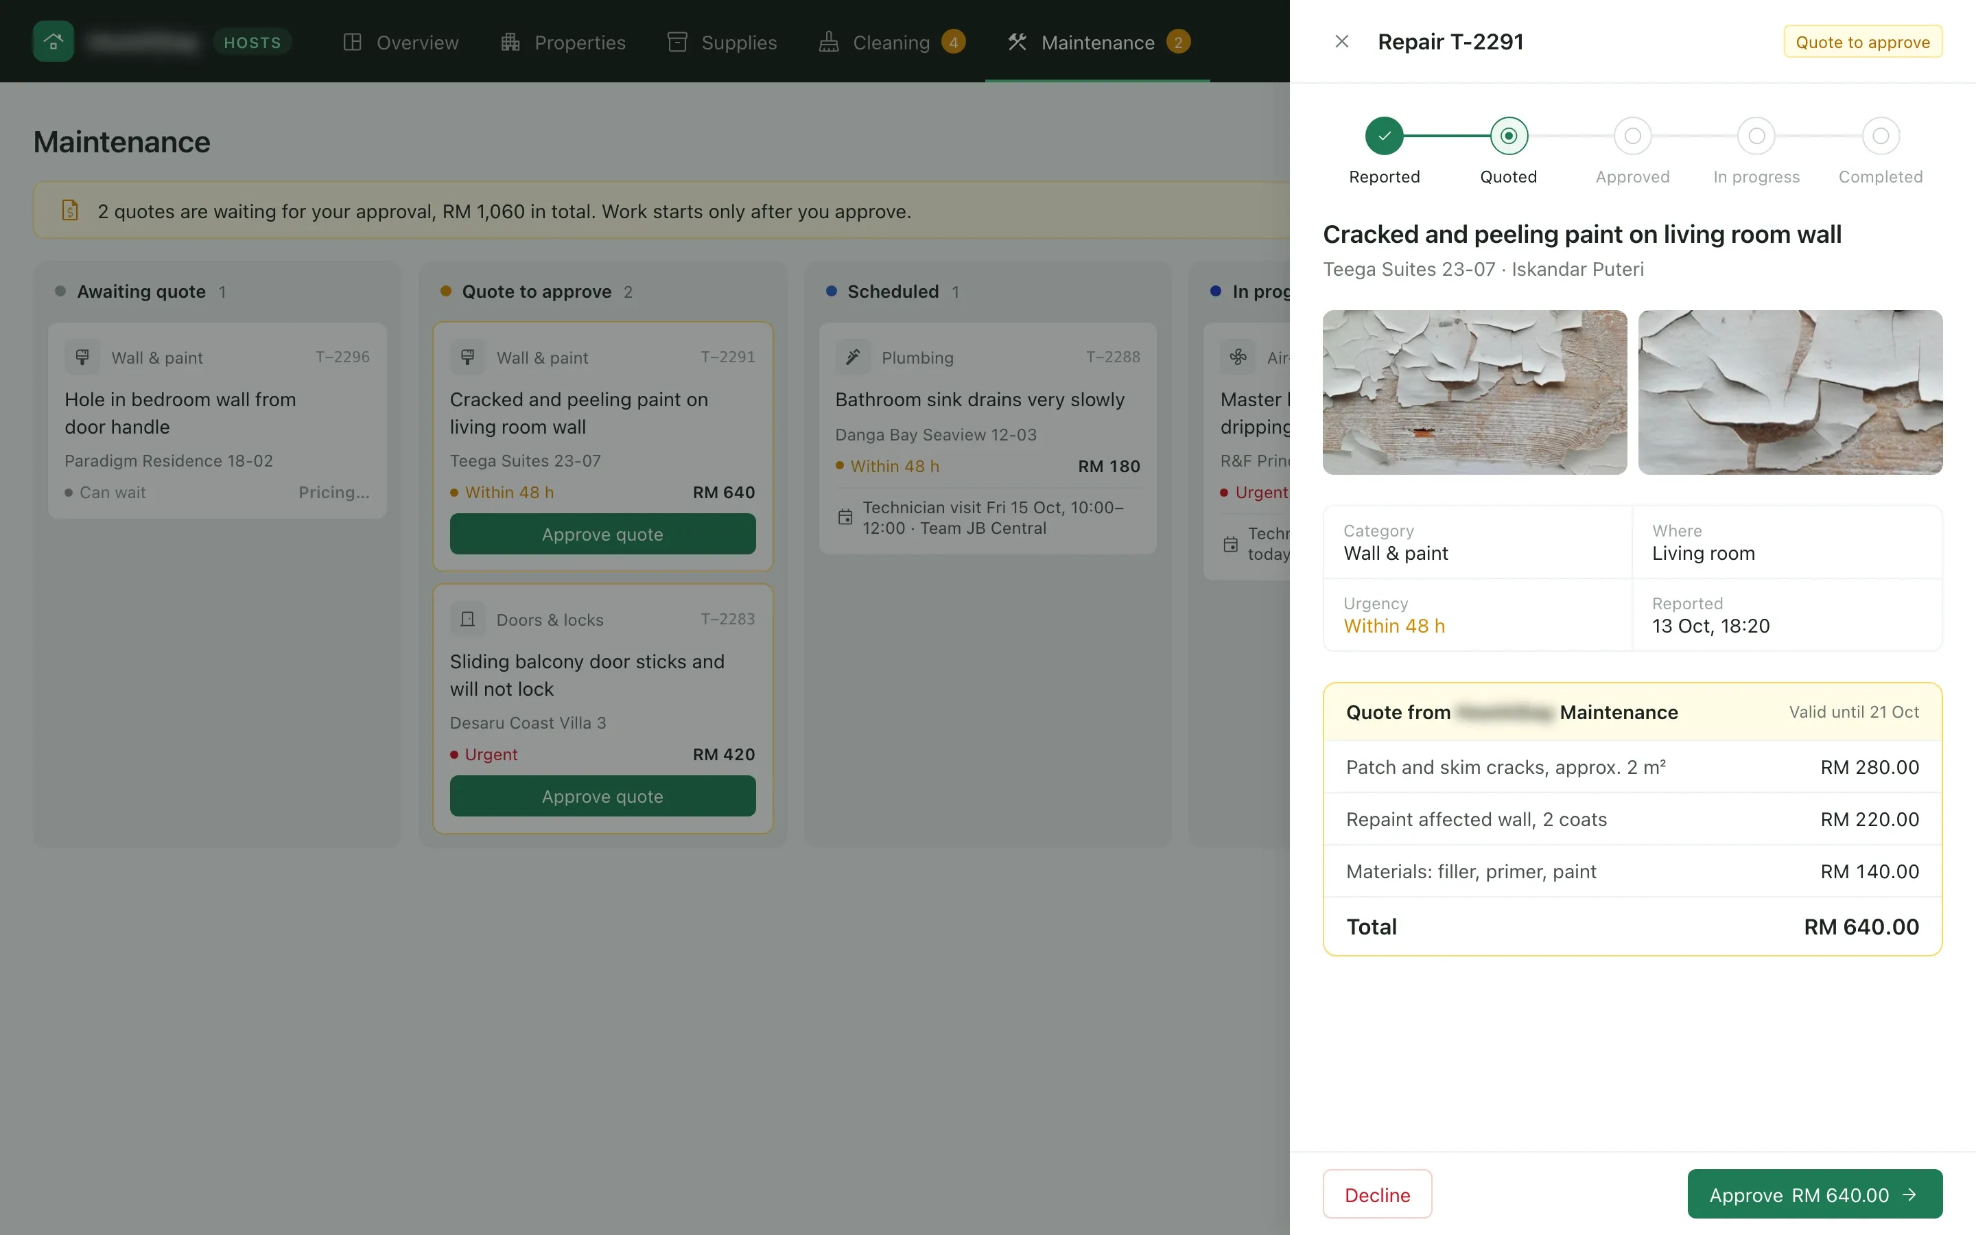This screenshot has width=1976, height=1235.
Task: Open Bathroom sink drains very slowly card
Action: 988,438
